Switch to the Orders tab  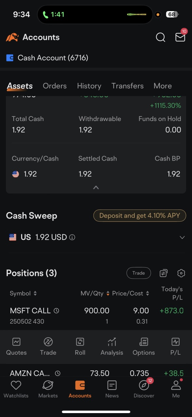(x=55, y=86)
